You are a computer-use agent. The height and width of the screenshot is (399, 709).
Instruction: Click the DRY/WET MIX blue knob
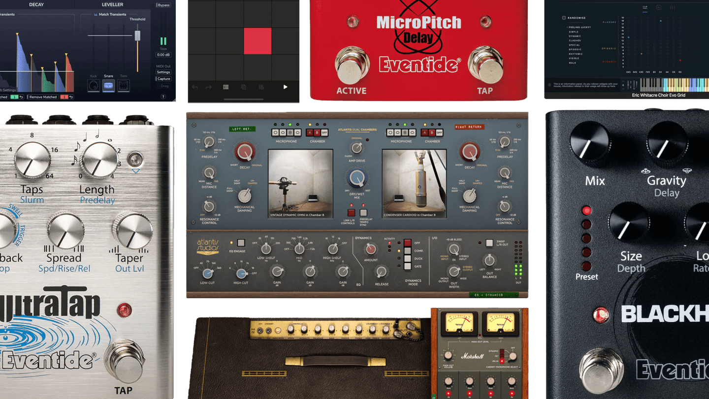click(357, 177)
